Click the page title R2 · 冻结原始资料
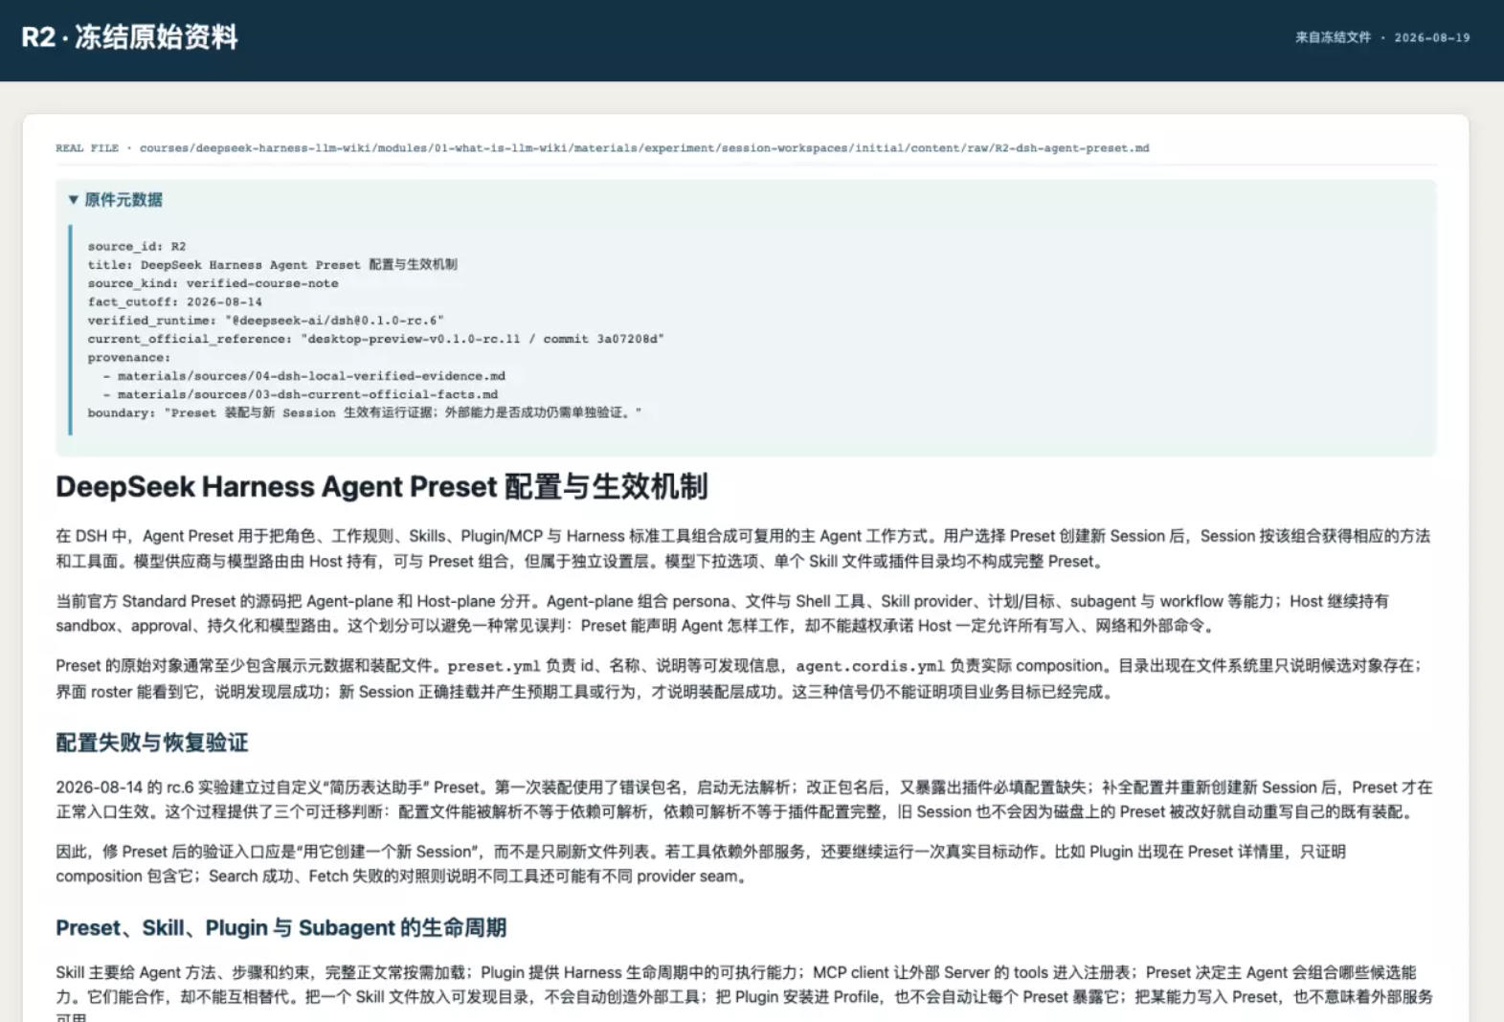The image size is (1504, 1022). tap(129, 37)
